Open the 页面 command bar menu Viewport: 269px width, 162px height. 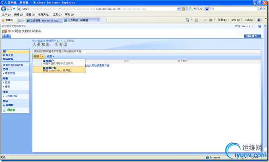pos(223,20)
